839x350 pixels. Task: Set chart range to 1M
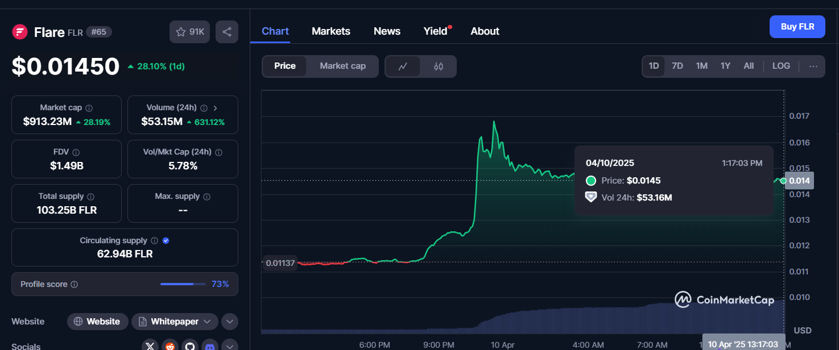701,66
